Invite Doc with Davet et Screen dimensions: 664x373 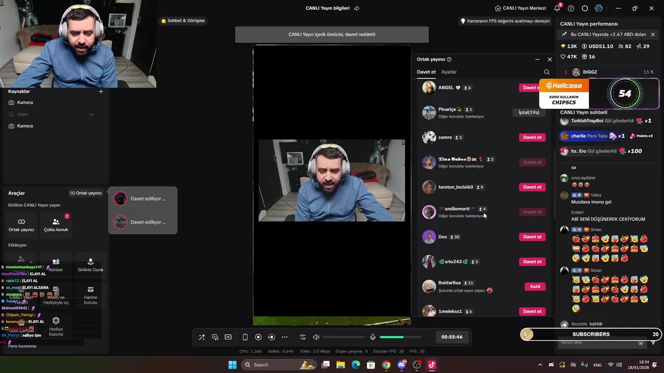tap(532, 237)
